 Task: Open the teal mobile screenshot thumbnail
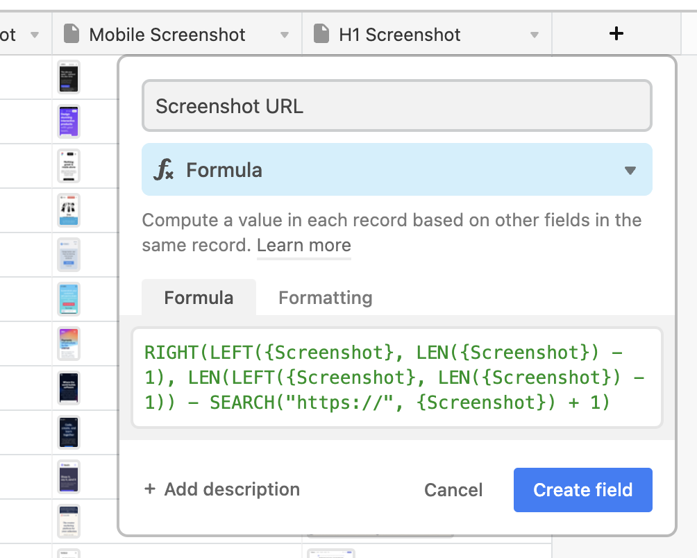(x=68, y=299)
